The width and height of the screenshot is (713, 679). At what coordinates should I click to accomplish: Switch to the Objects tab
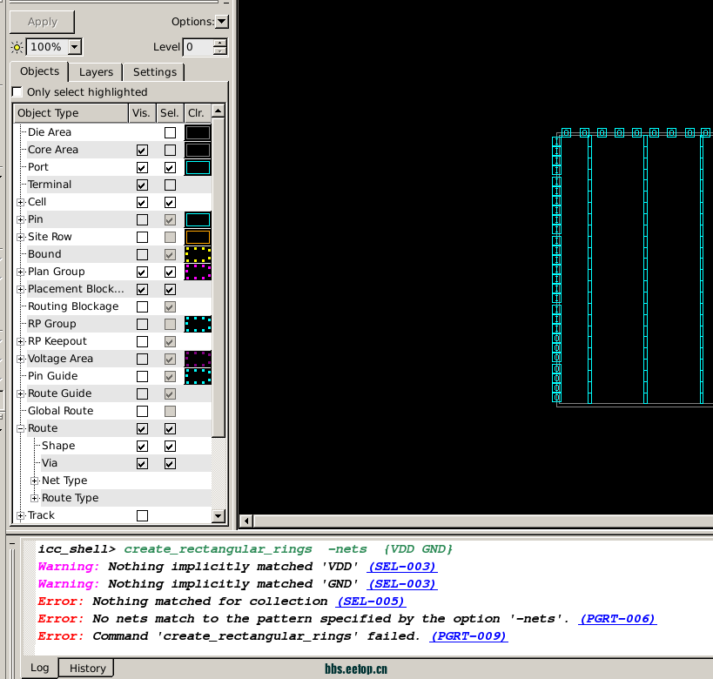point(39,71)
